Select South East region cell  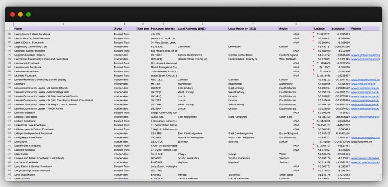coord(296,117)
